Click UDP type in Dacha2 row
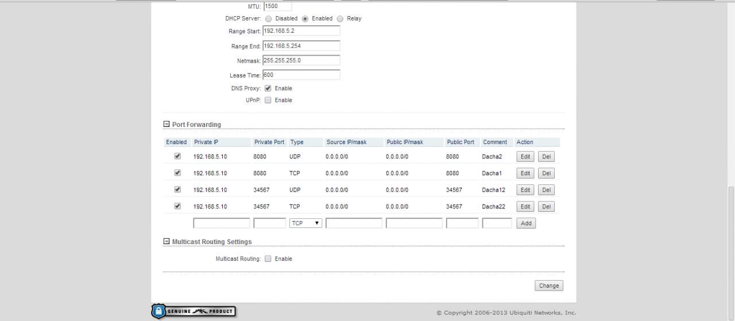 click(295, 157)
